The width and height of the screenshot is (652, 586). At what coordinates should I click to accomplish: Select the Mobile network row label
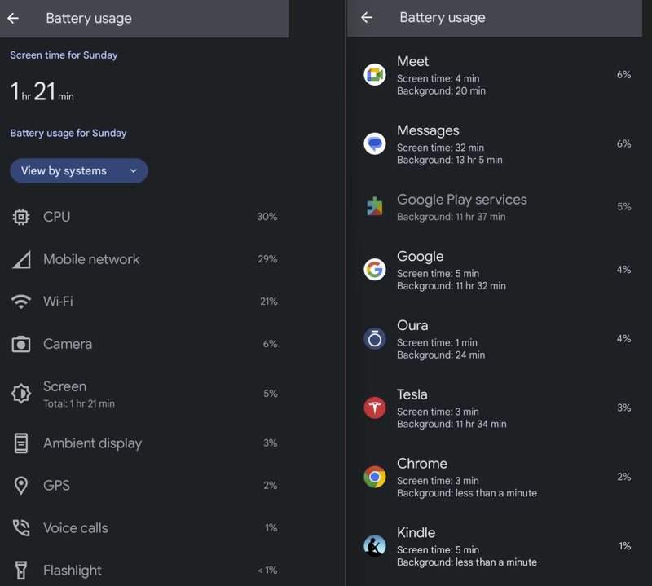(91, 259)
